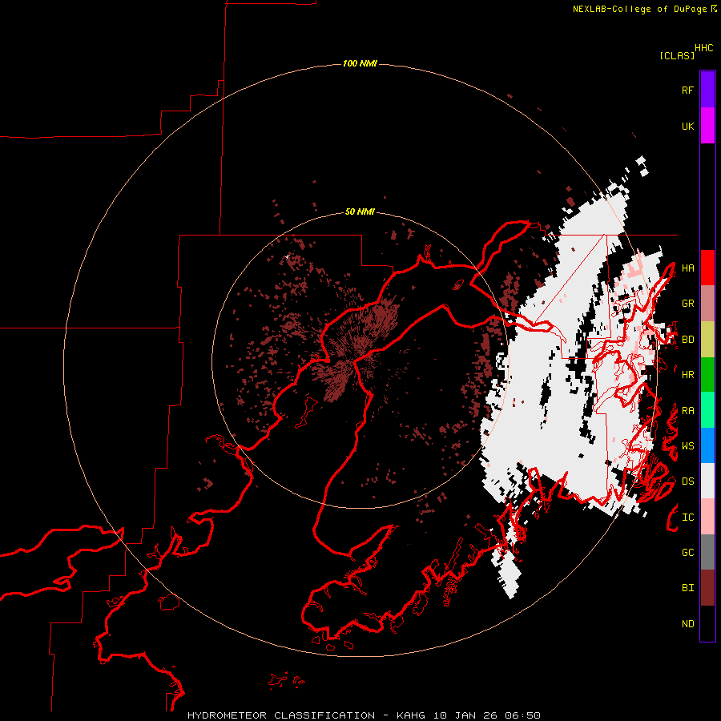Select the IC pink legend swatch
The height and width of the screenshot is (721, 721).
tap(707, 517)
